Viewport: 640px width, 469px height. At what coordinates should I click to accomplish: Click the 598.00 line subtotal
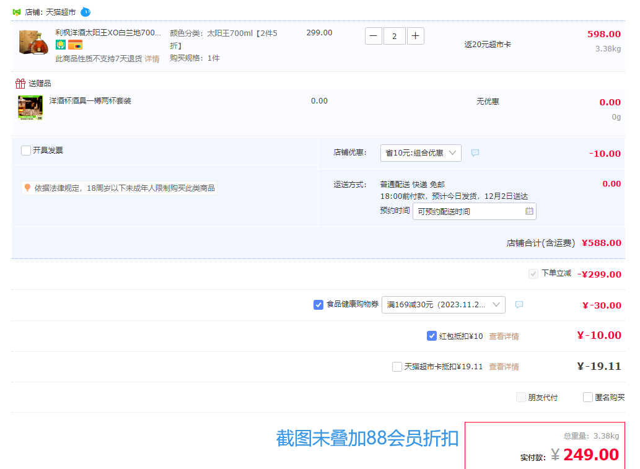point(603,34)
